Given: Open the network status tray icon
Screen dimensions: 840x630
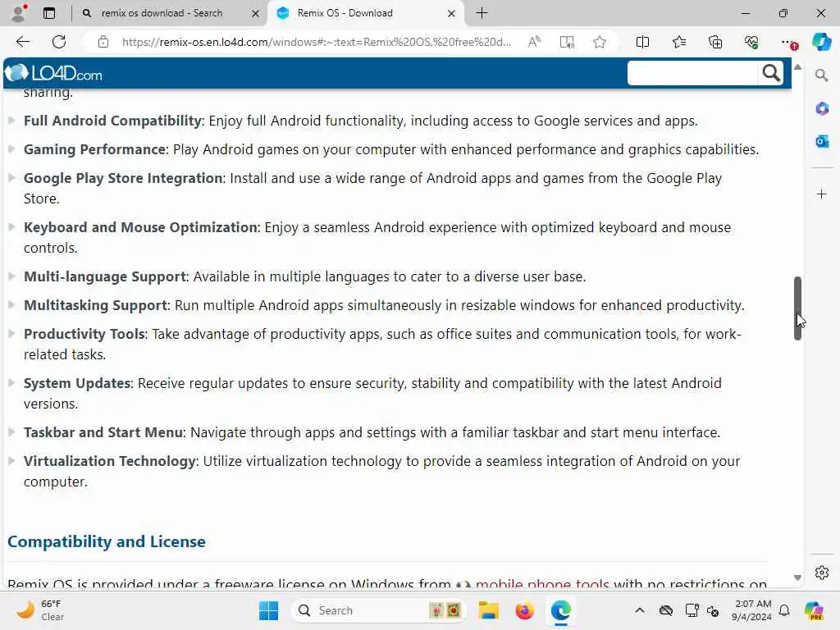Looking at the screenshot, I should pyautogui.click(x=692, y=610).
